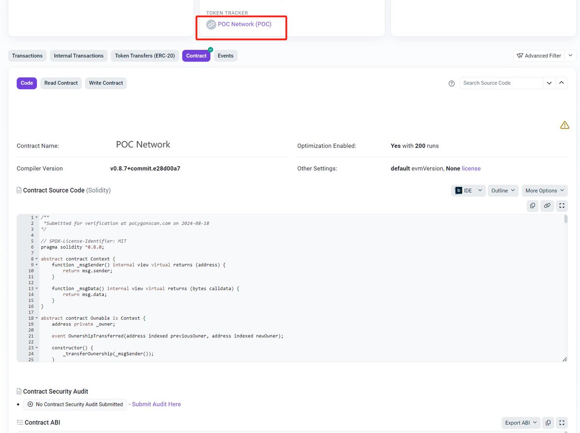This screenshot has height=433, width=580.
Task: Click the OwnershipTransferred event line
Action: (167, 336)
